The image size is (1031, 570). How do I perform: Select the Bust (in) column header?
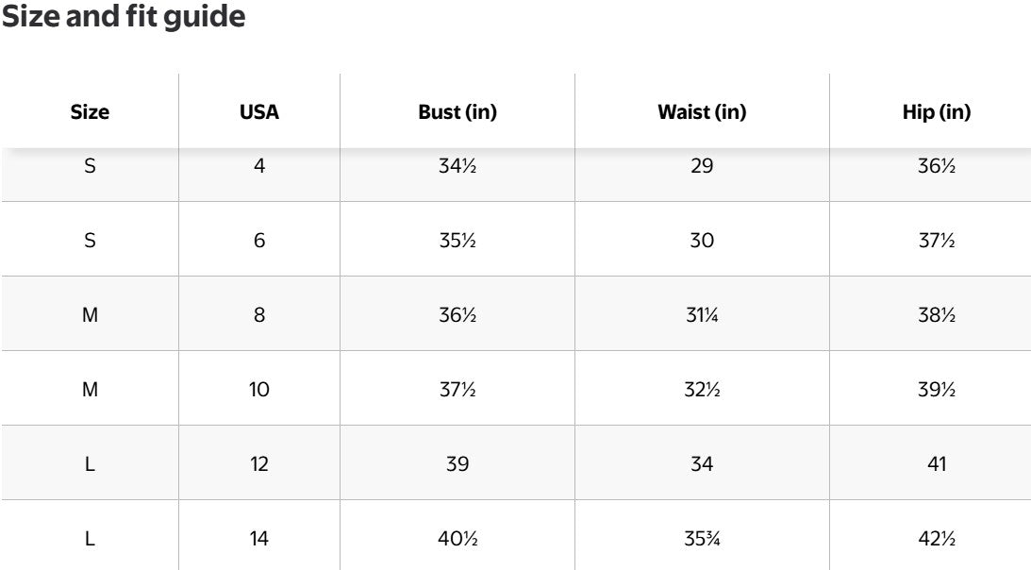click(457, 112)
